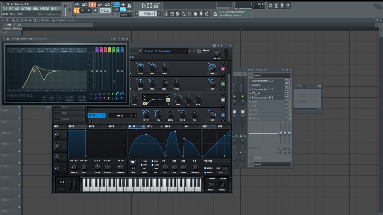Click the typing keyboard to piano icon

click(x=116, y=4)
